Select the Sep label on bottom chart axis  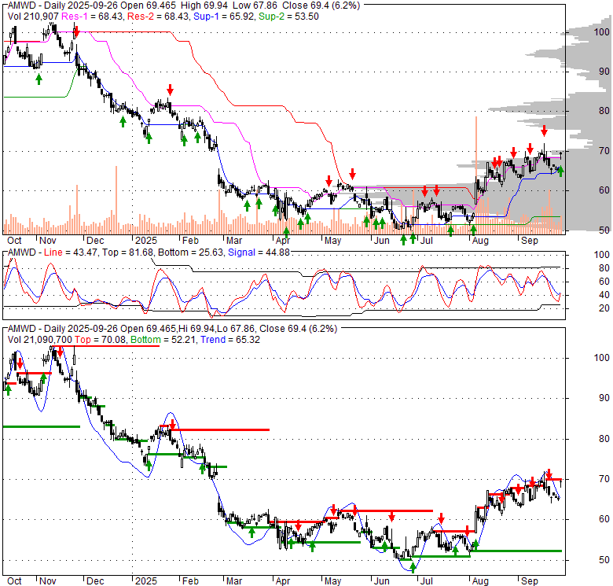530,581
